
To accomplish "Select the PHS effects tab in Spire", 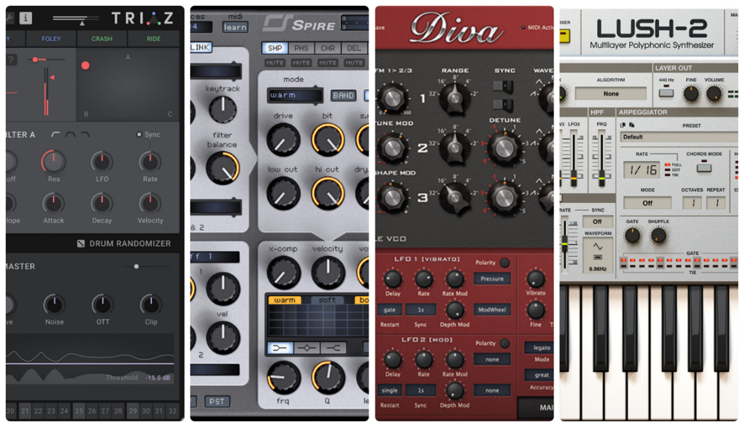I will pyautogui.click(x=301, y=48).
